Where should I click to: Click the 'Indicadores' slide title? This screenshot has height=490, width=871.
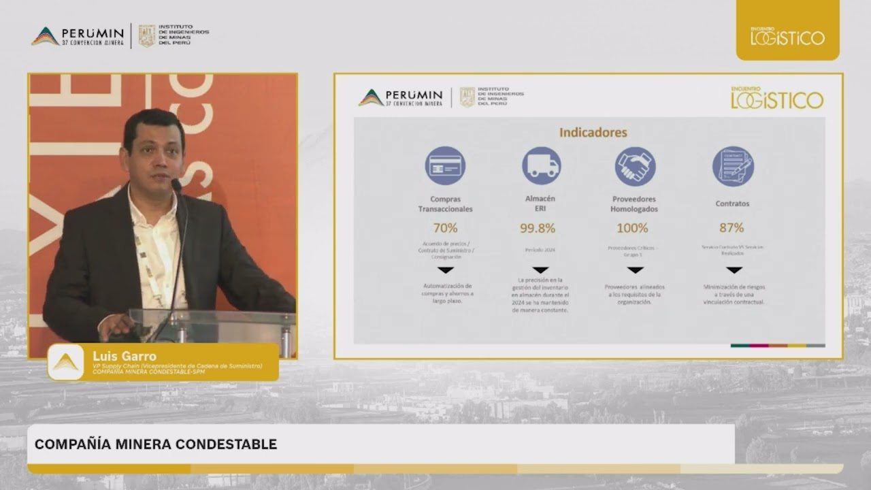(593, 132)
